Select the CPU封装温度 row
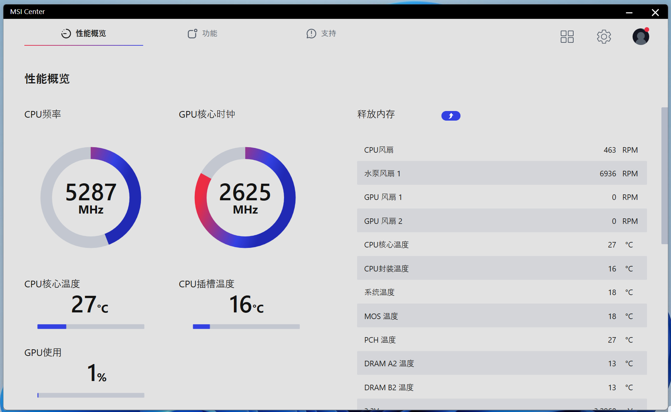 (x=502, y=269)
